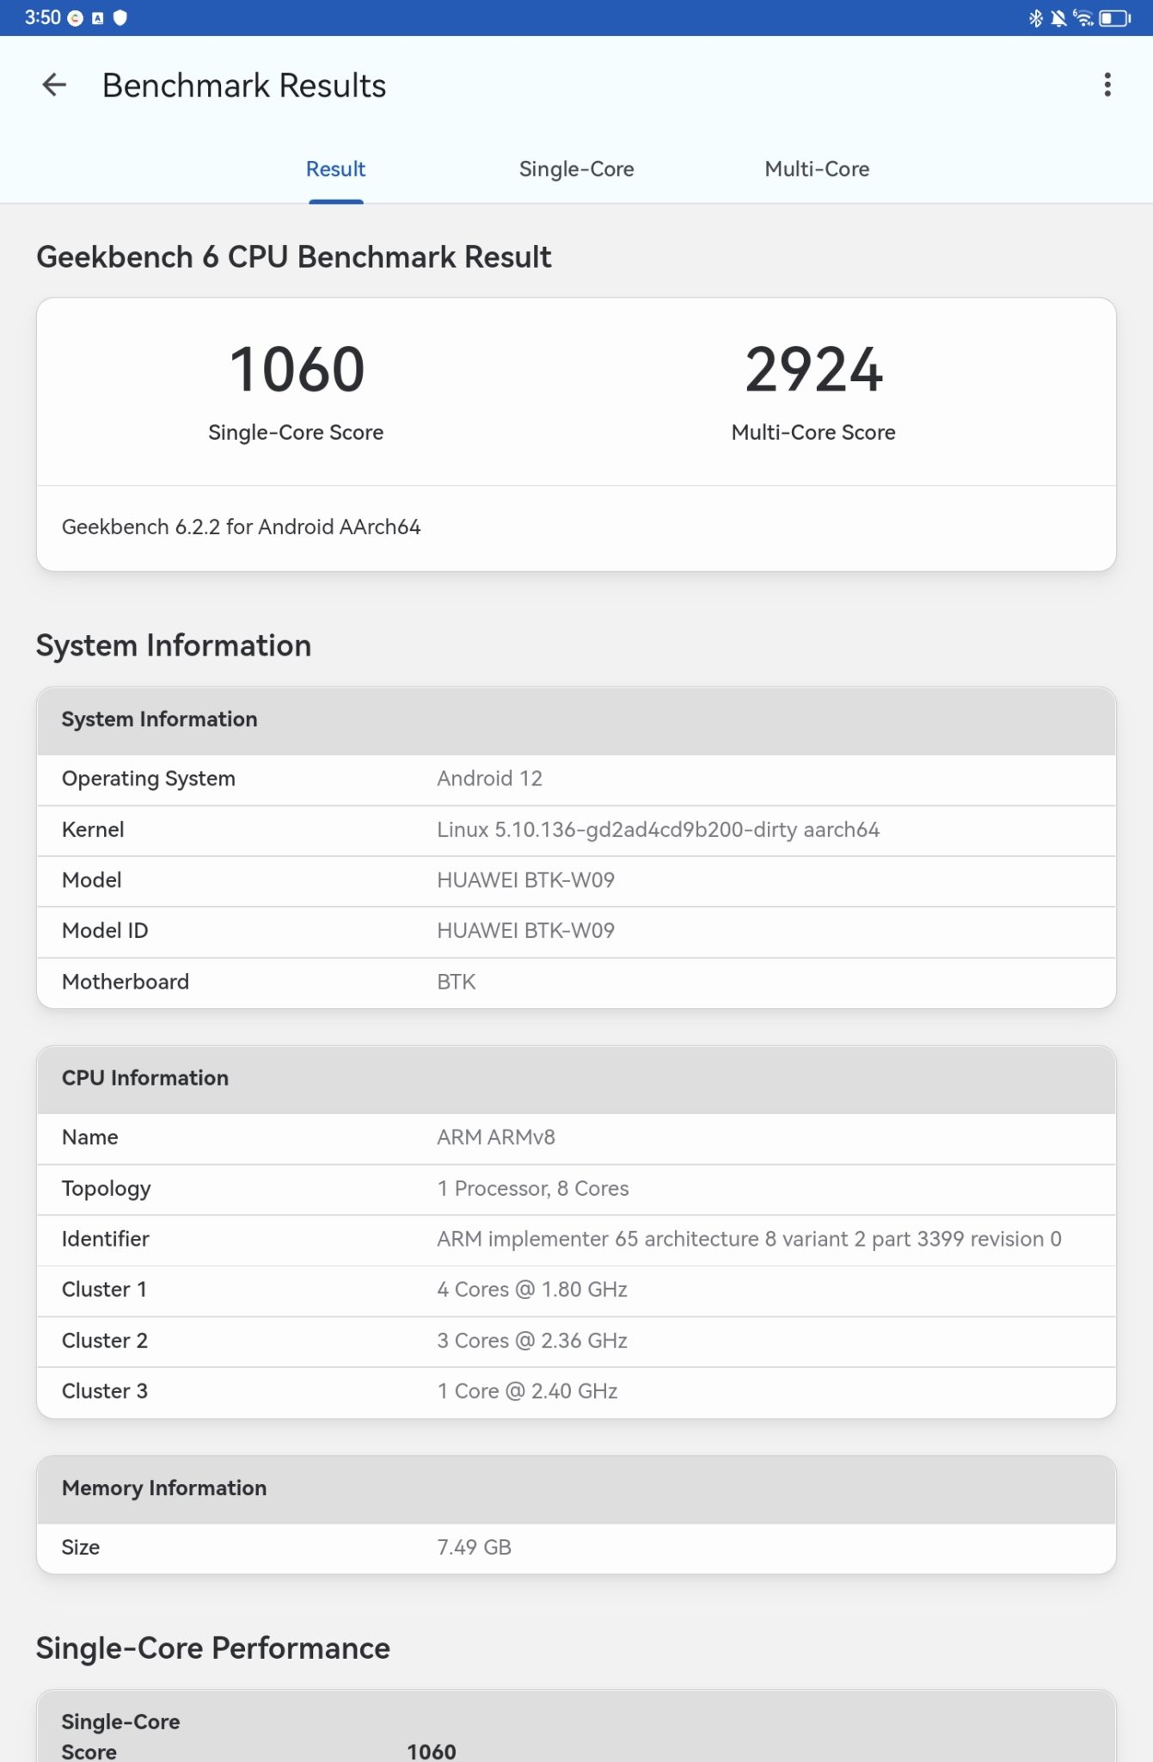Tap the 2924 multi-core score
The image size is (1153, 1762).
813,370
